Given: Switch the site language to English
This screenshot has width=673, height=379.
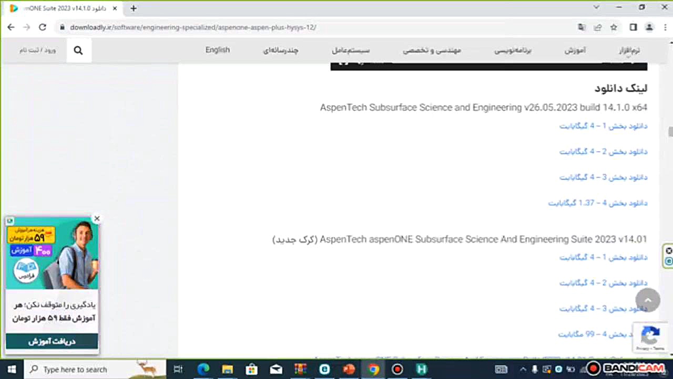Looking at the screenshot, I should point(217,50).
